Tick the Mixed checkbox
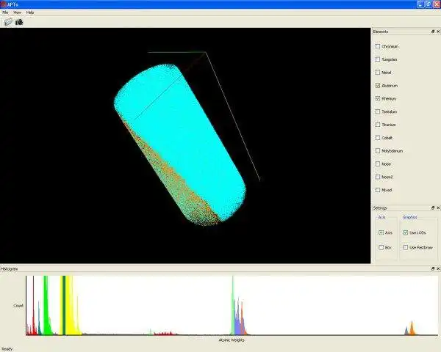The image size is (441, 352). point(378,190)
